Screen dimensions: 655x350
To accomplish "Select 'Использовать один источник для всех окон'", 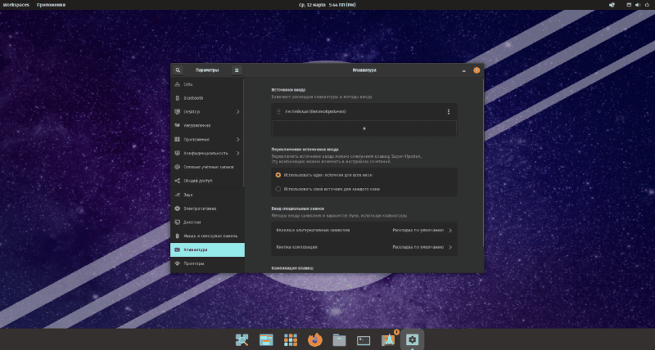I will click(x=364, y=175).
